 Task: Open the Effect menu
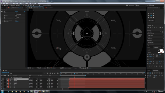(x=19, y=3)
